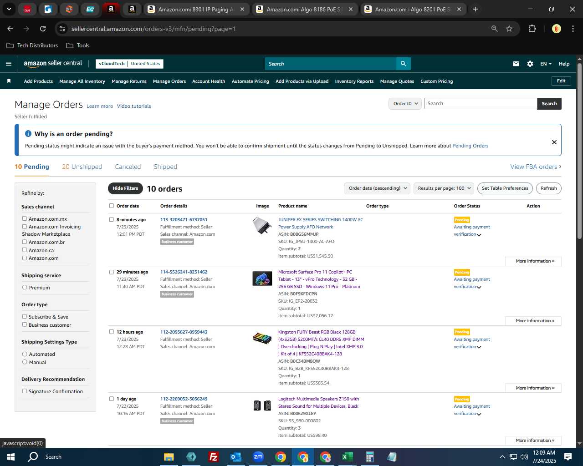583x466 pixels.
Task: Switch to the Shipped tab
Action: coord(165,167)
